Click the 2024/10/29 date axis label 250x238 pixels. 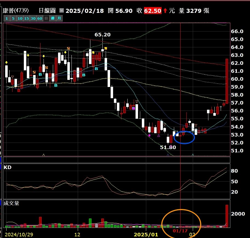click(19, 234)
